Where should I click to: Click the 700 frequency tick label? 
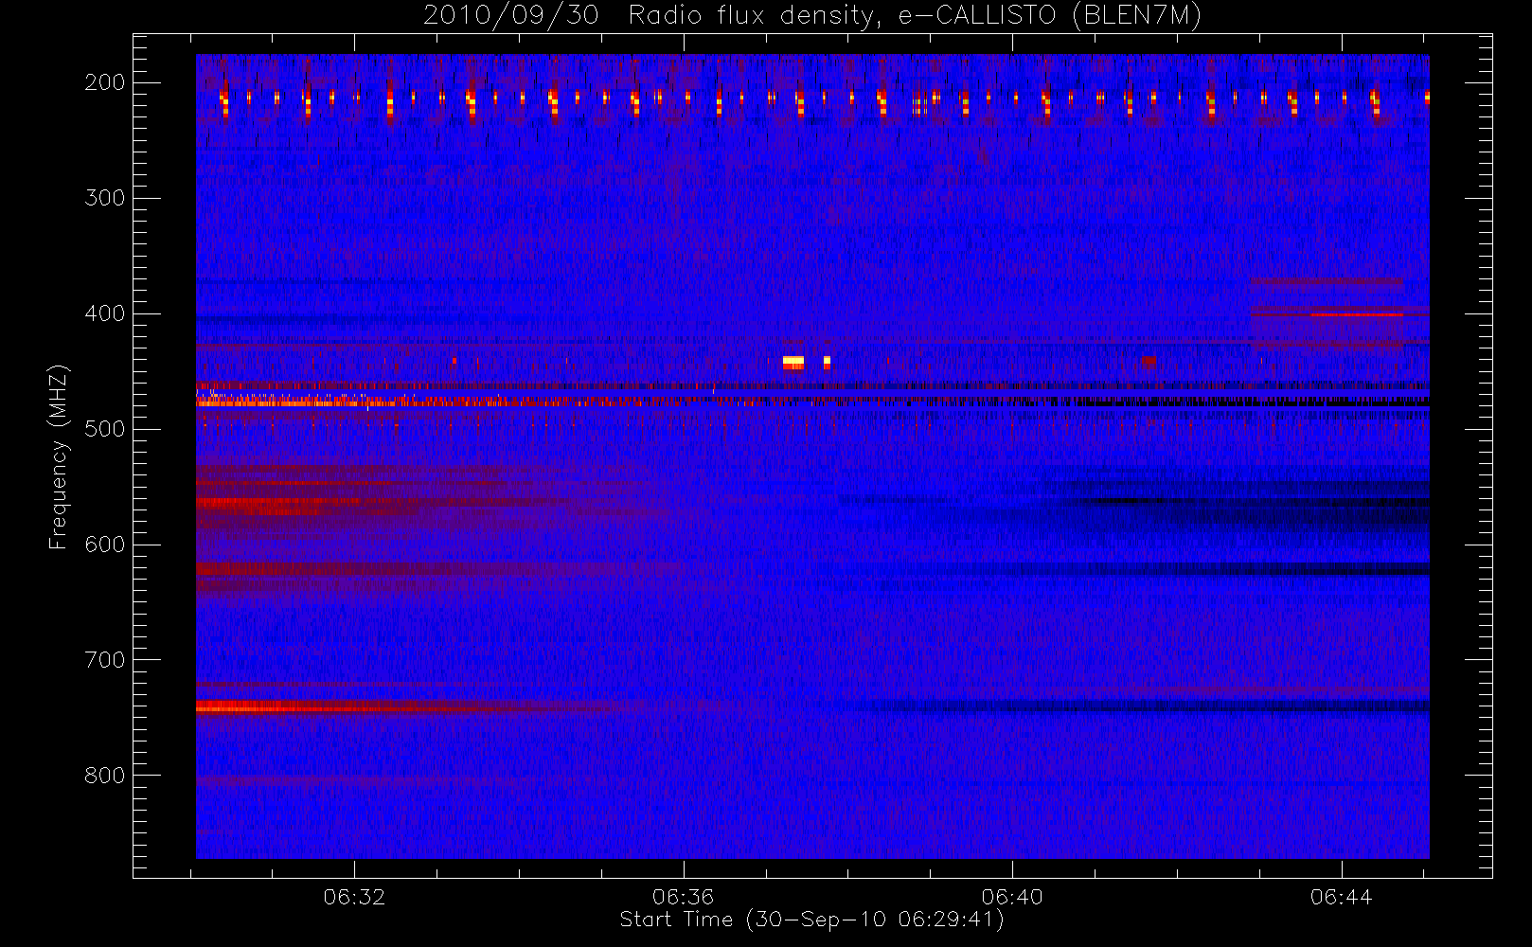(x=105, y=660)
